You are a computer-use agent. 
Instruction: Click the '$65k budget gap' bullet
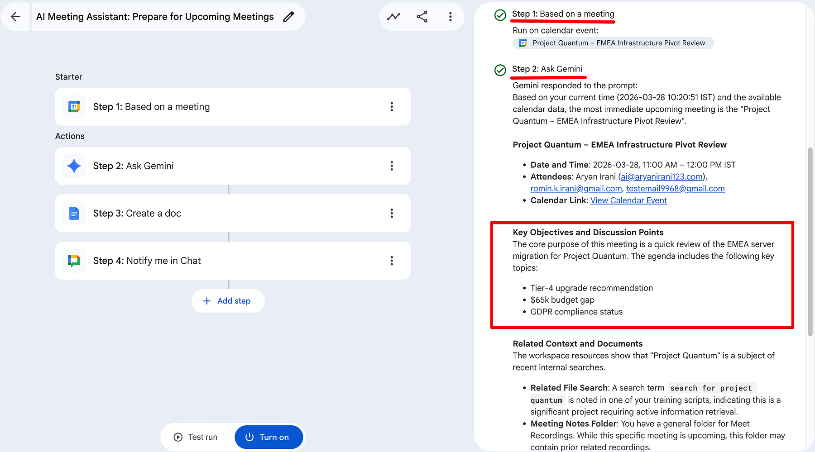562,300
